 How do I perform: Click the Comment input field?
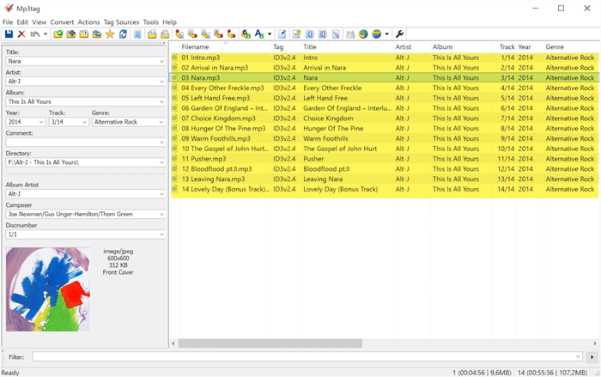coord(86,143)
